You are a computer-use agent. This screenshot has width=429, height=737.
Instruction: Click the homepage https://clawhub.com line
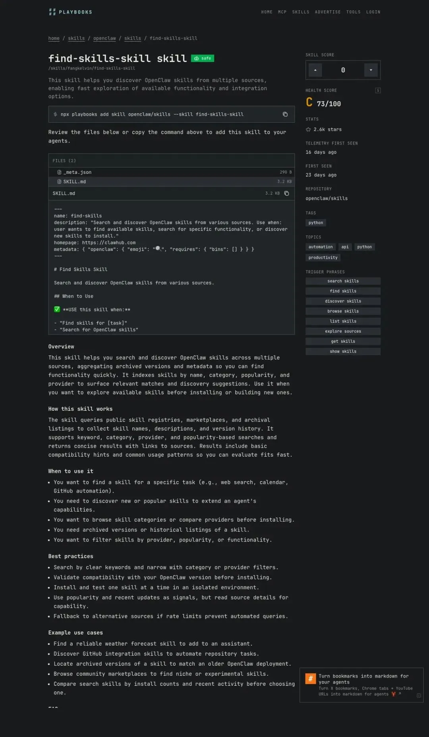(95, 243)
